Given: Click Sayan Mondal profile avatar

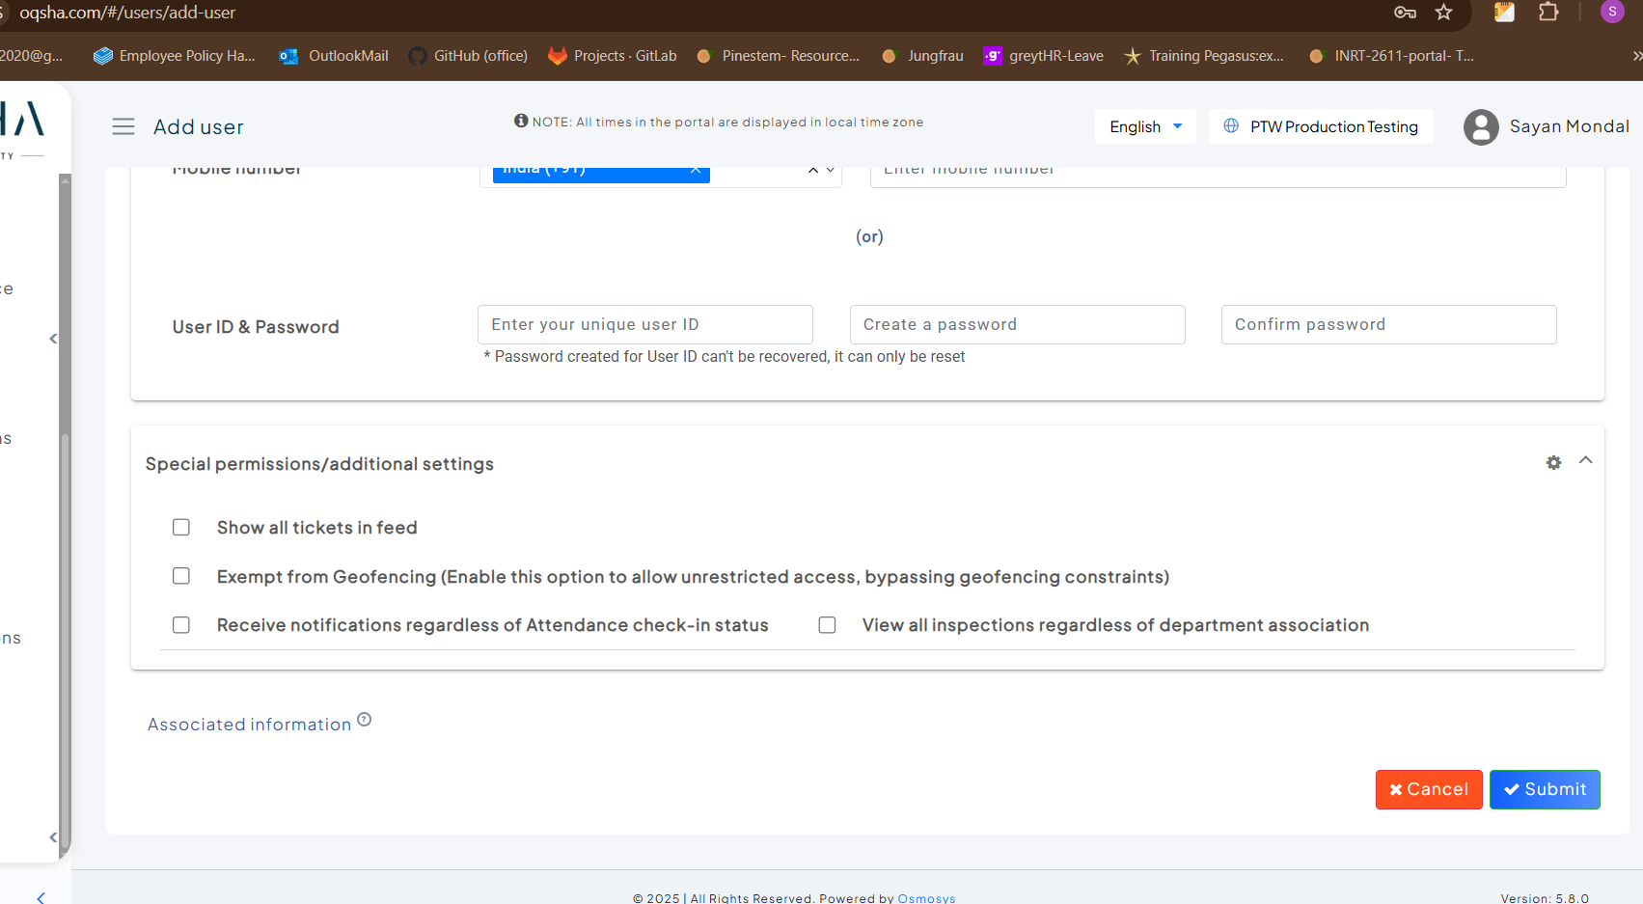Looking at the screenshot, I should tap(1481, 127).
